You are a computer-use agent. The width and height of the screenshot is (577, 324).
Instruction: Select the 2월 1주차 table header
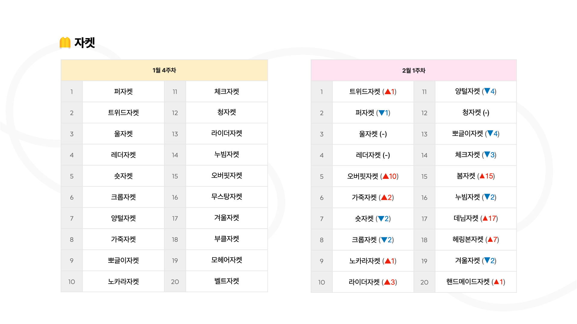point(414,70)
